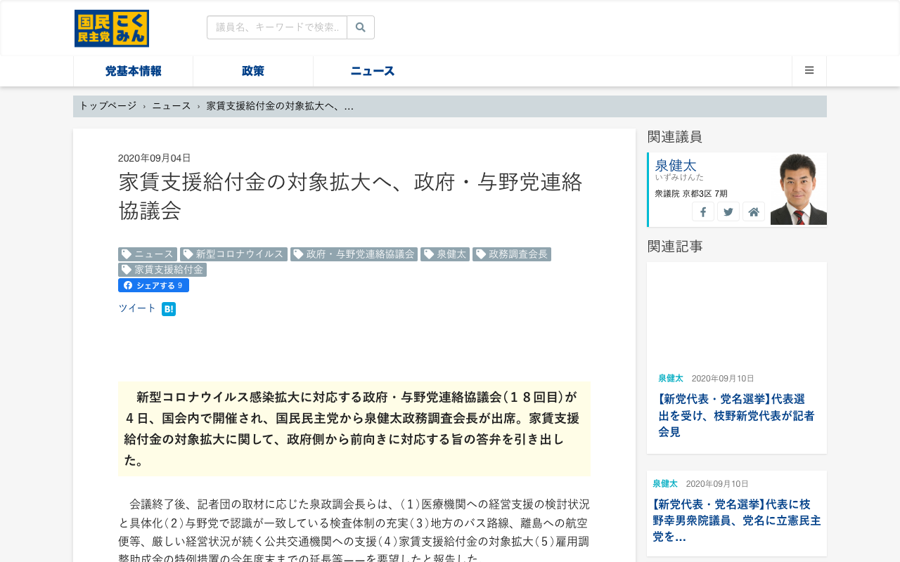Click 衆議院 京都3区 7期 text

(691, 193)
